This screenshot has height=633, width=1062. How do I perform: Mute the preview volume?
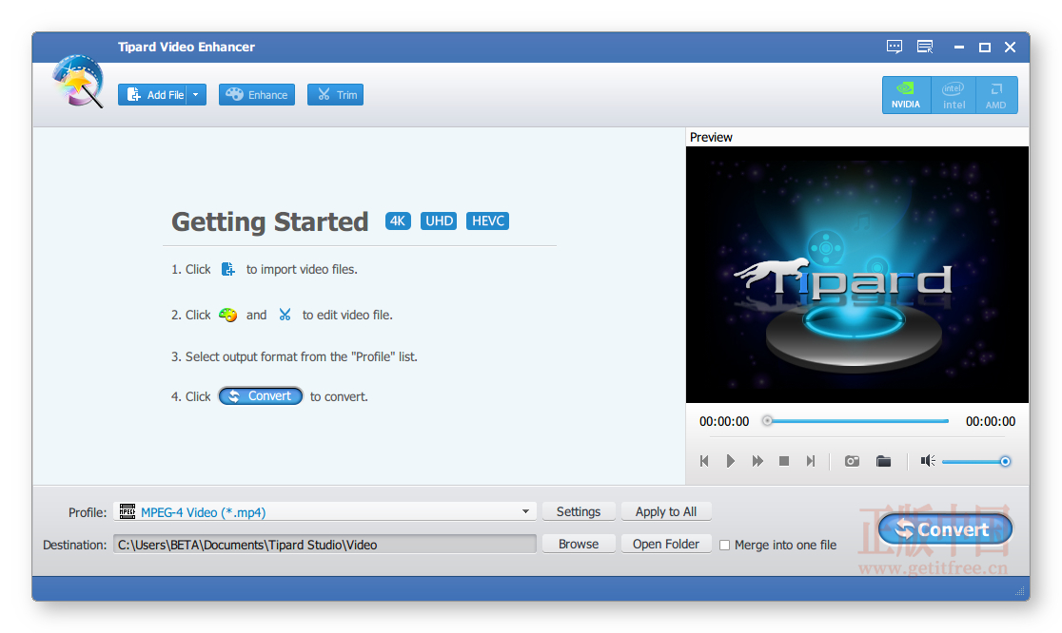pos(928,461)
